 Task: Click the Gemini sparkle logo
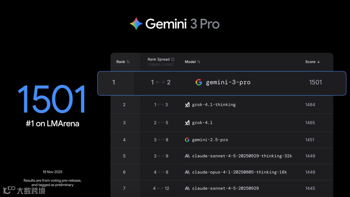click(136, 24)
